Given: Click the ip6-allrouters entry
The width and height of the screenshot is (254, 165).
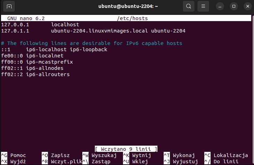Looking at the screenshot, I should pos(48,74).
